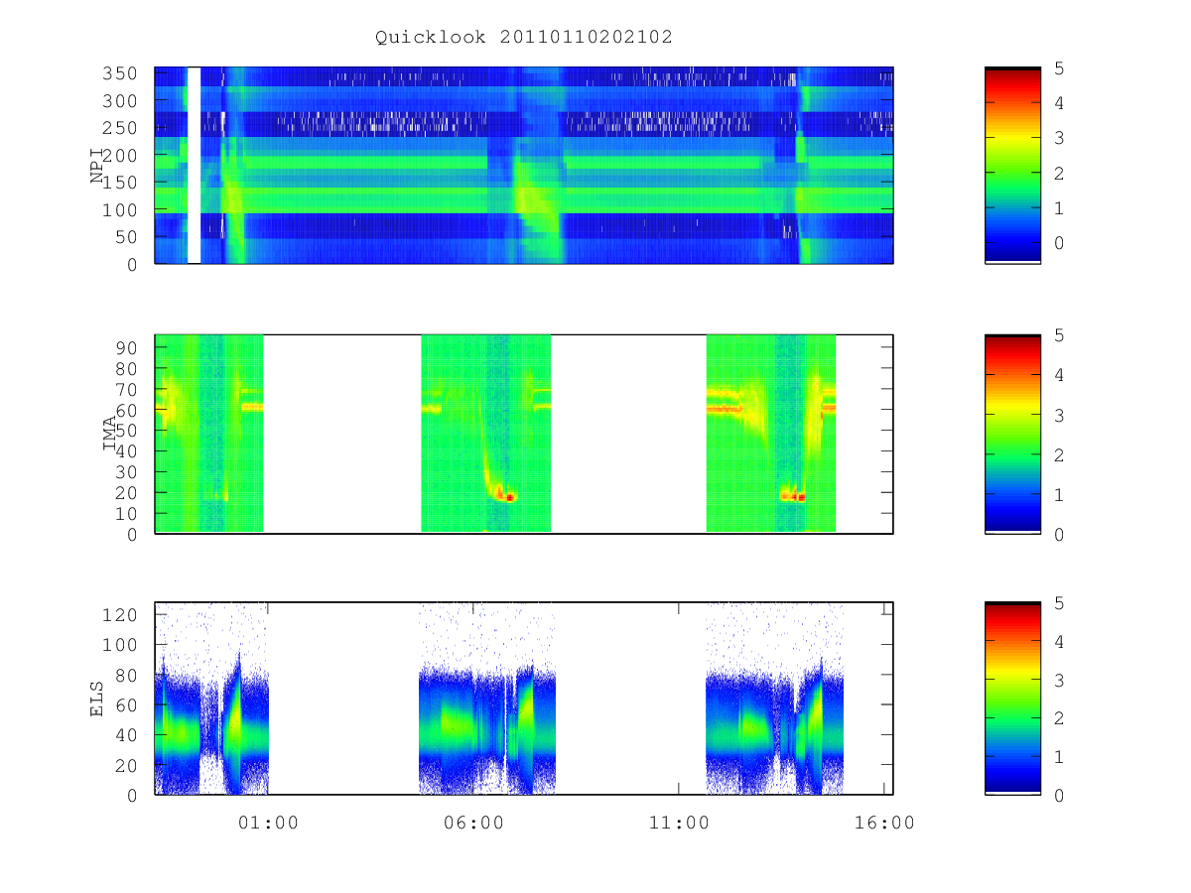Click the 5 label on NPI colorbar
Screen dimensions: 1191x893
click(1060, 68)
